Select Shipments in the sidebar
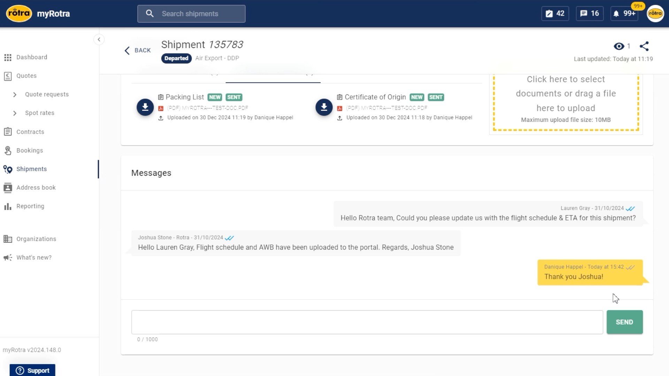The height and width of the screenshot is (376, 669). [32, 169]
